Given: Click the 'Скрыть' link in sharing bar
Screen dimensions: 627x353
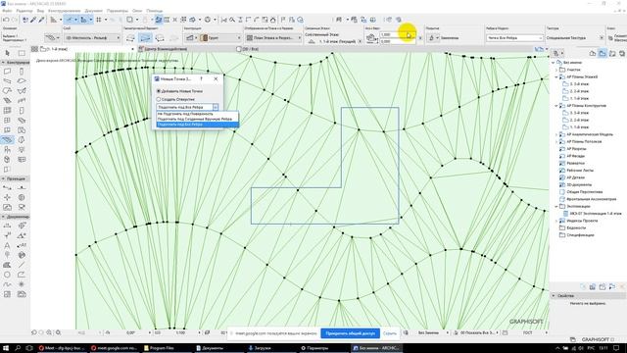Looking at the screenshot, I should [390, 333].
